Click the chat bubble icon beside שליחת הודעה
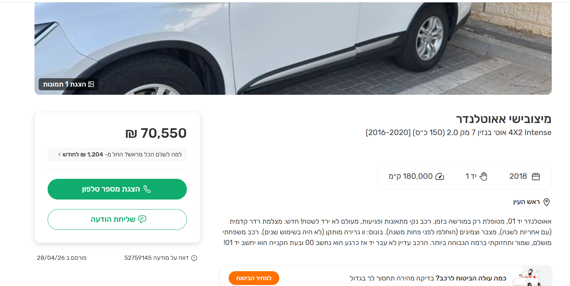 click(x=142, y=219)
